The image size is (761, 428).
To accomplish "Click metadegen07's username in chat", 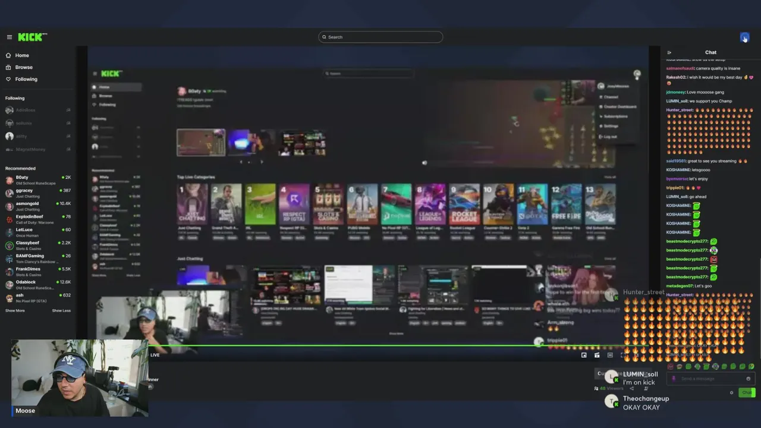I will pos(679,286).
